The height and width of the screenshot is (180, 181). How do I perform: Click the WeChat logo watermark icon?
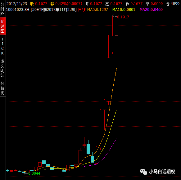point(143,172)
